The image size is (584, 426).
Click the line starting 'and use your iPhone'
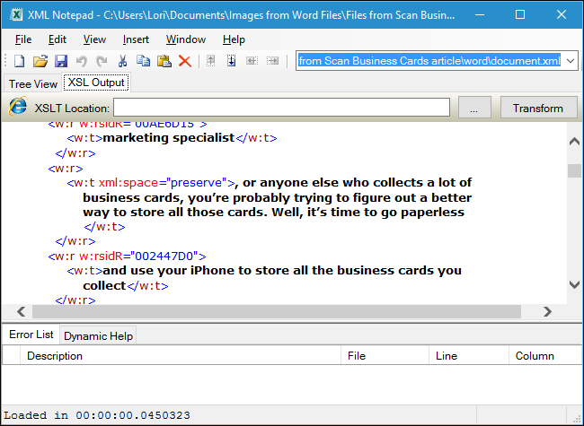282,271
